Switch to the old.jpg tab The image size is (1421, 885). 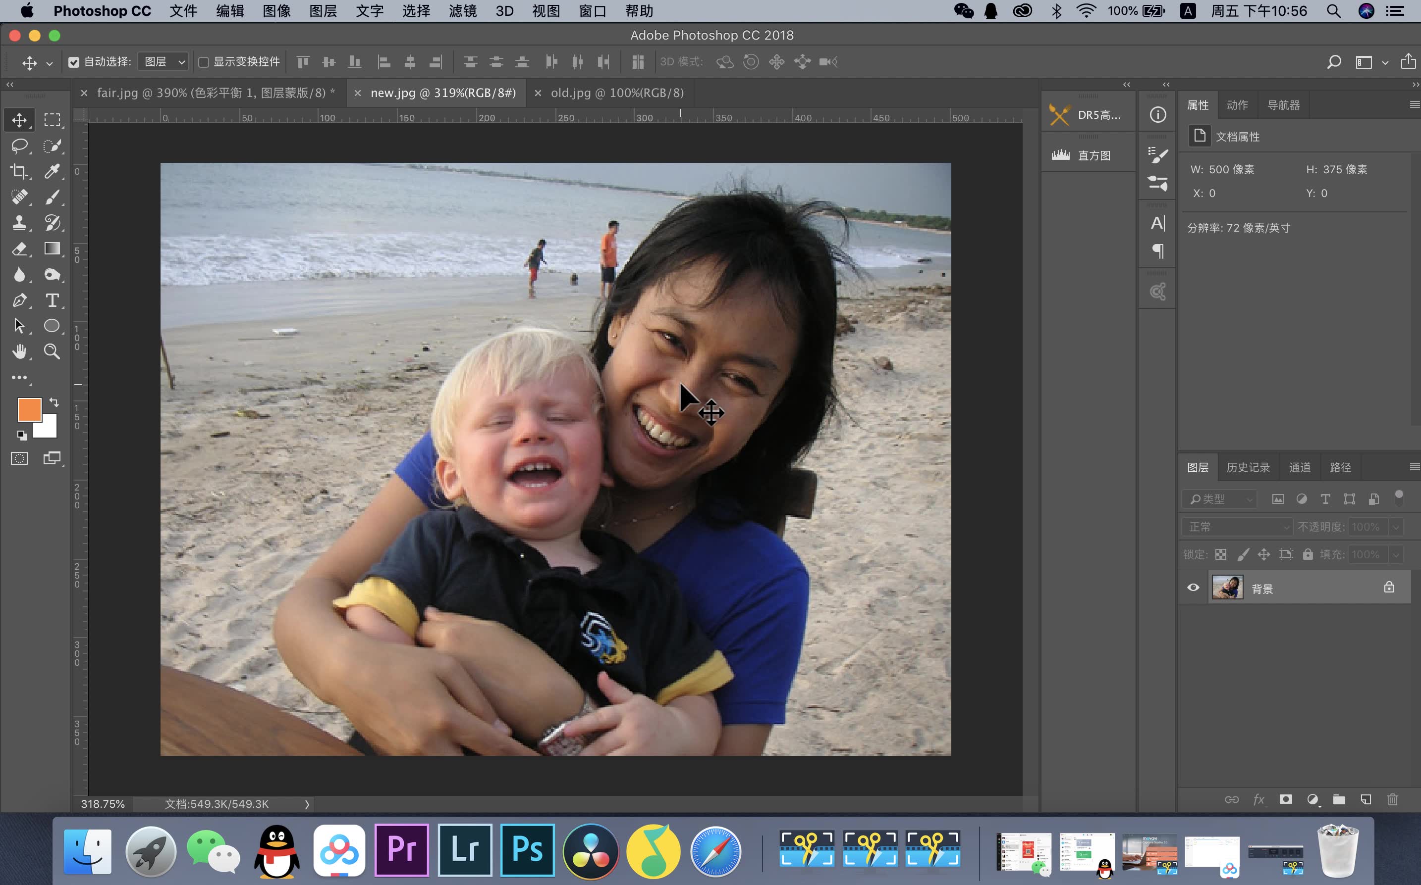(x=617, y=93)
